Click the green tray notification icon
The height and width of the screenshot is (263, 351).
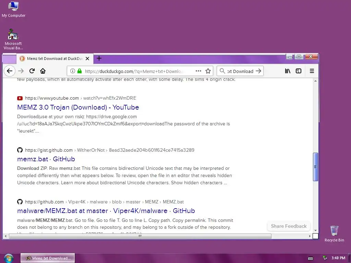pyautogui.click(x=325, y=258)
